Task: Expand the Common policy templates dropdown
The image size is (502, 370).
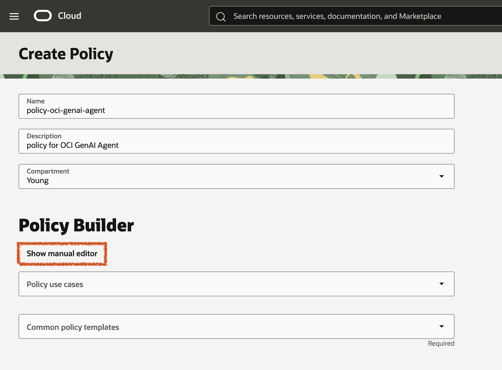Action: coord(236,326)
